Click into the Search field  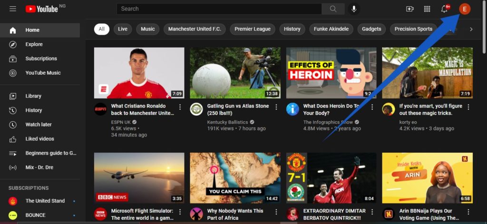click(x=219, y=9)
